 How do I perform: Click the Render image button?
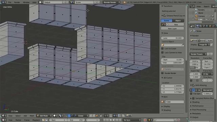click(194, 41)
